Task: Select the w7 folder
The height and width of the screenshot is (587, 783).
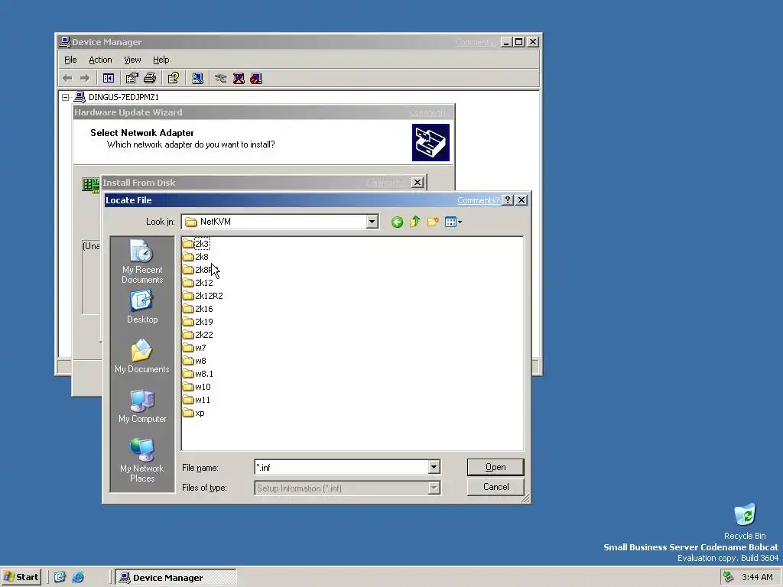Action: (x=194, y=348)
